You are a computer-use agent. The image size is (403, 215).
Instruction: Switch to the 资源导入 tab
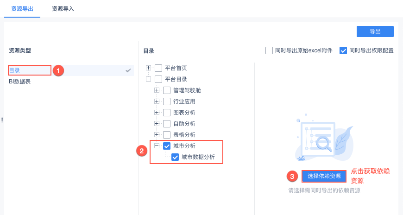click(x=63, y=9)
